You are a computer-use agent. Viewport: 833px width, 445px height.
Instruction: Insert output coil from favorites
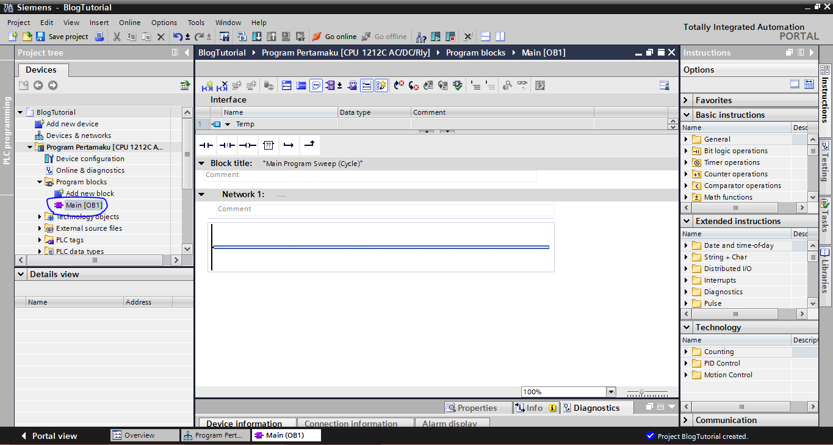pyautogui.click(x=247, y=145)
